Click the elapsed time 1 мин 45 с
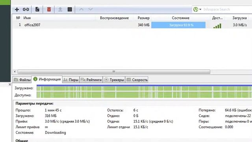 (53, 110)
